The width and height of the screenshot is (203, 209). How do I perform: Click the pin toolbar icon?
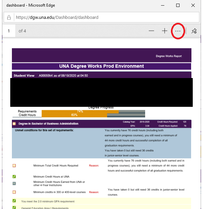194,31
